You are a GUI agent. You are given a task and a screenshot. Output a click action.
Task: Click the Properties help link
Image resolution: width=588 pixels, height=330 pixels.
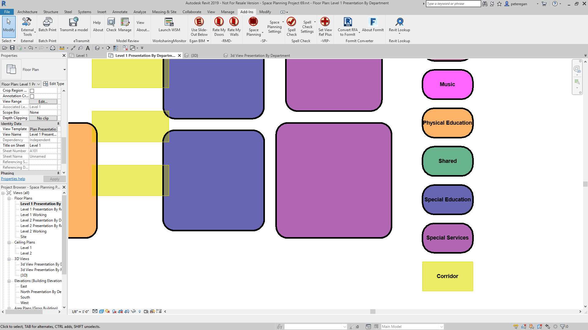click(13, 179)
